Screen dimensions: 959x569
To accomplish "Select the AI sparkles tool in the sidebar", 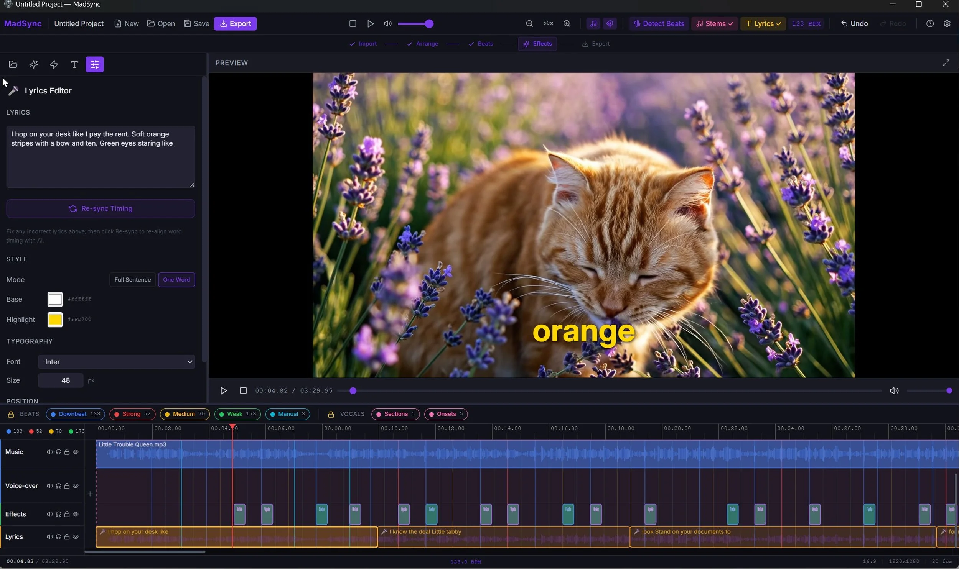I will 33,64.
